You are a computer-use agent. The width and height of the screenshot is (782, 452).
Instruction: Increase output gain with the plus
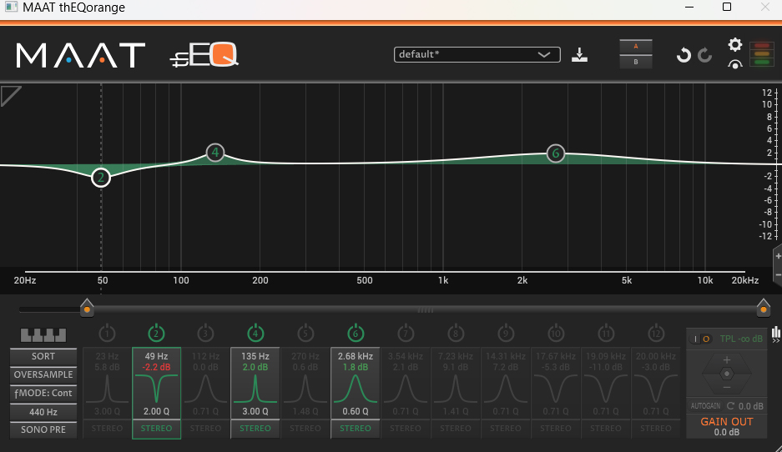(727, 359)
